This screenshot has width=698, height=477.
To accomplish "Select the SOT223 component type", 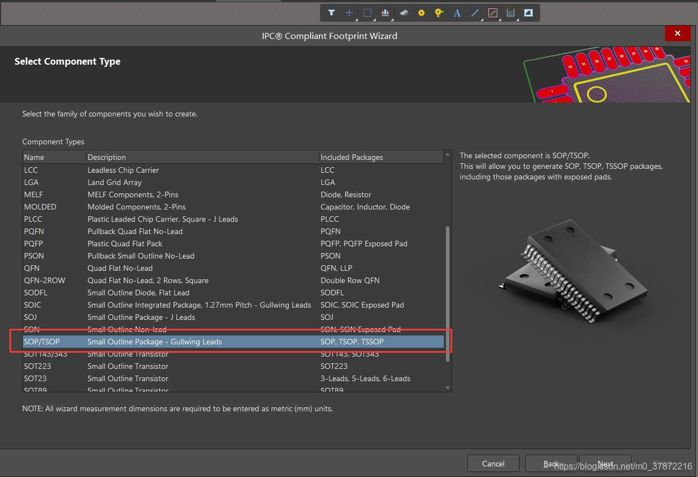I will [233, 366].
